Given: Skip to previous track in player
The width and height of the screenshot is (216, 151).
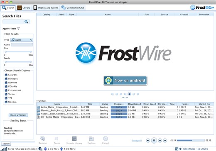Looking at the screenshot, I should coord(148,141).
